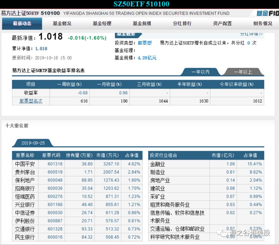Click the 贵州茅台 stock name
This screenshot has width=279, height=245.
tap(25, 172)
